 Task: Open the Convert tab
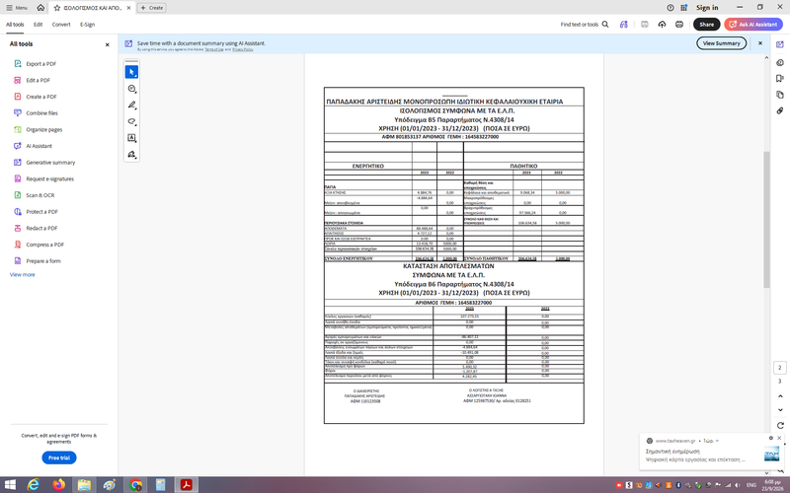[x=61, y=24]
